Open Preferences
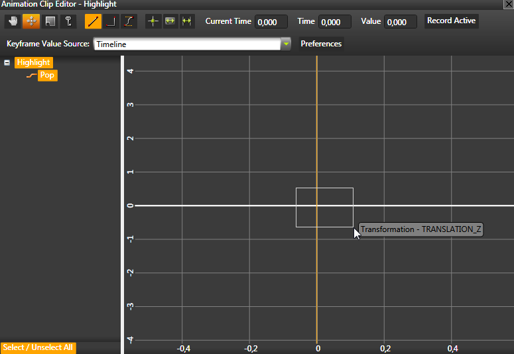Screen dimensions: 514x354 tap(321, 44)
